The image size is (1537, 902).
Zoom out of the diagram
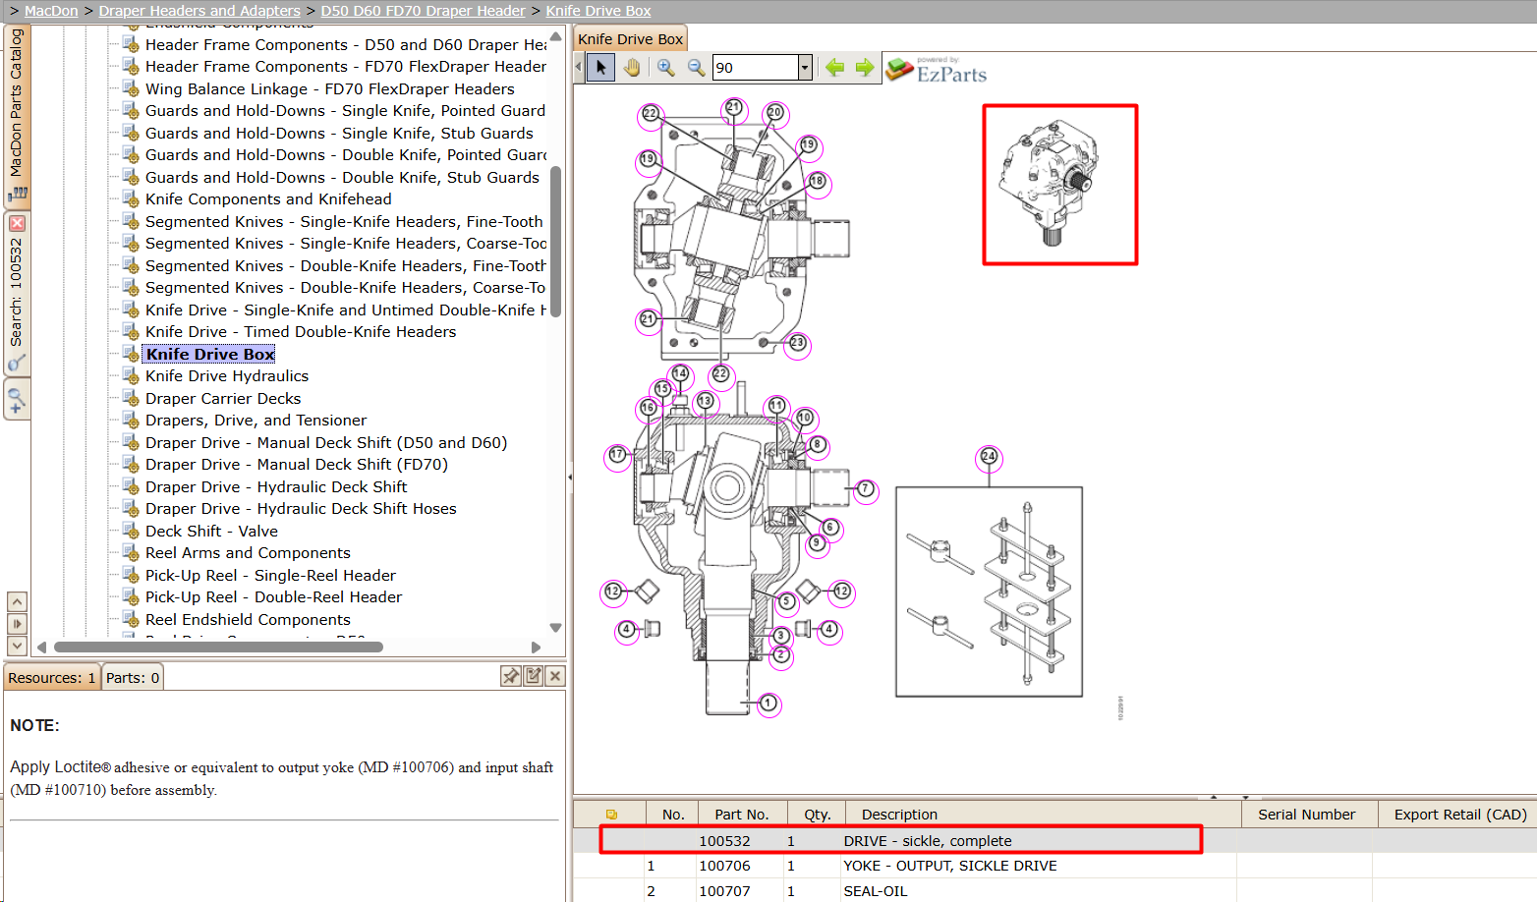(x=696, y=67)
